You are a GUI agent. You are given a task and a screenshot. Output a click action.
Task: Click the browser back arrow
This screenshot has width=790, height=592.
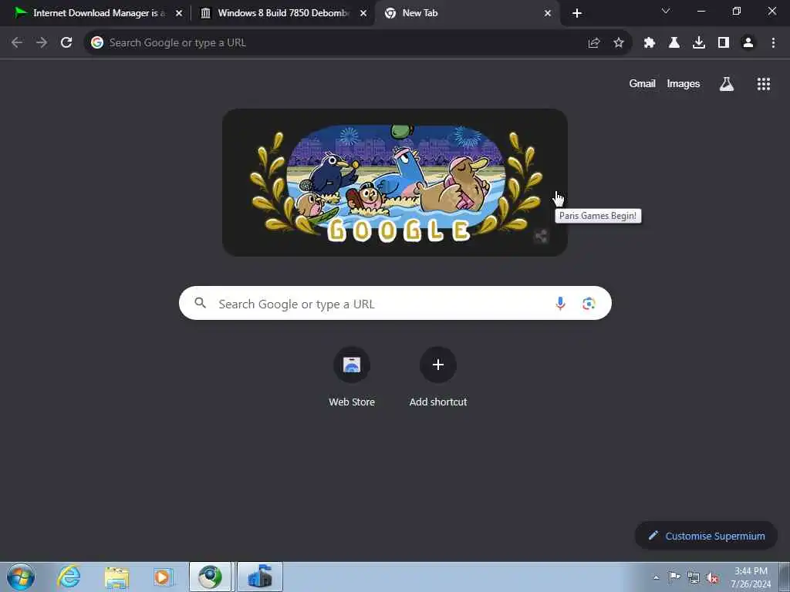pos(17,43)
